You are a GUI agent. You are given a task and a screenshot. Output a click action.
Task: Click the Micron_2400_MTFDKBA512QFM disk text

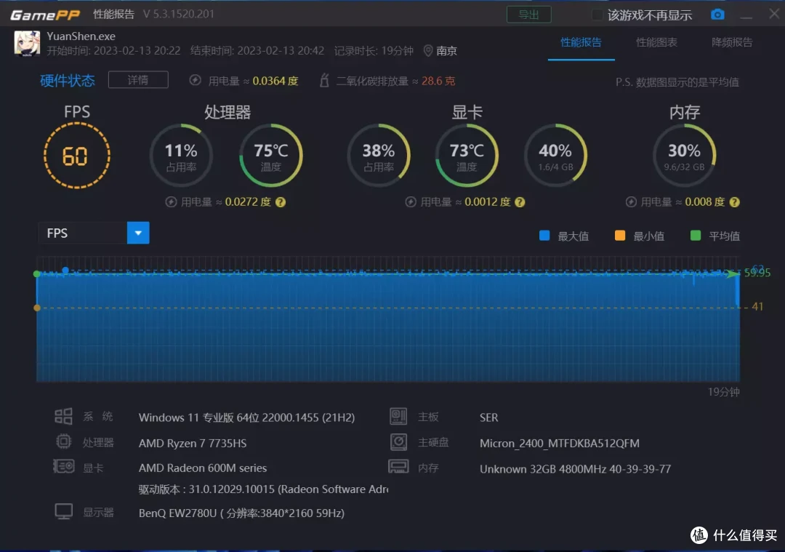tap(559, 444)
